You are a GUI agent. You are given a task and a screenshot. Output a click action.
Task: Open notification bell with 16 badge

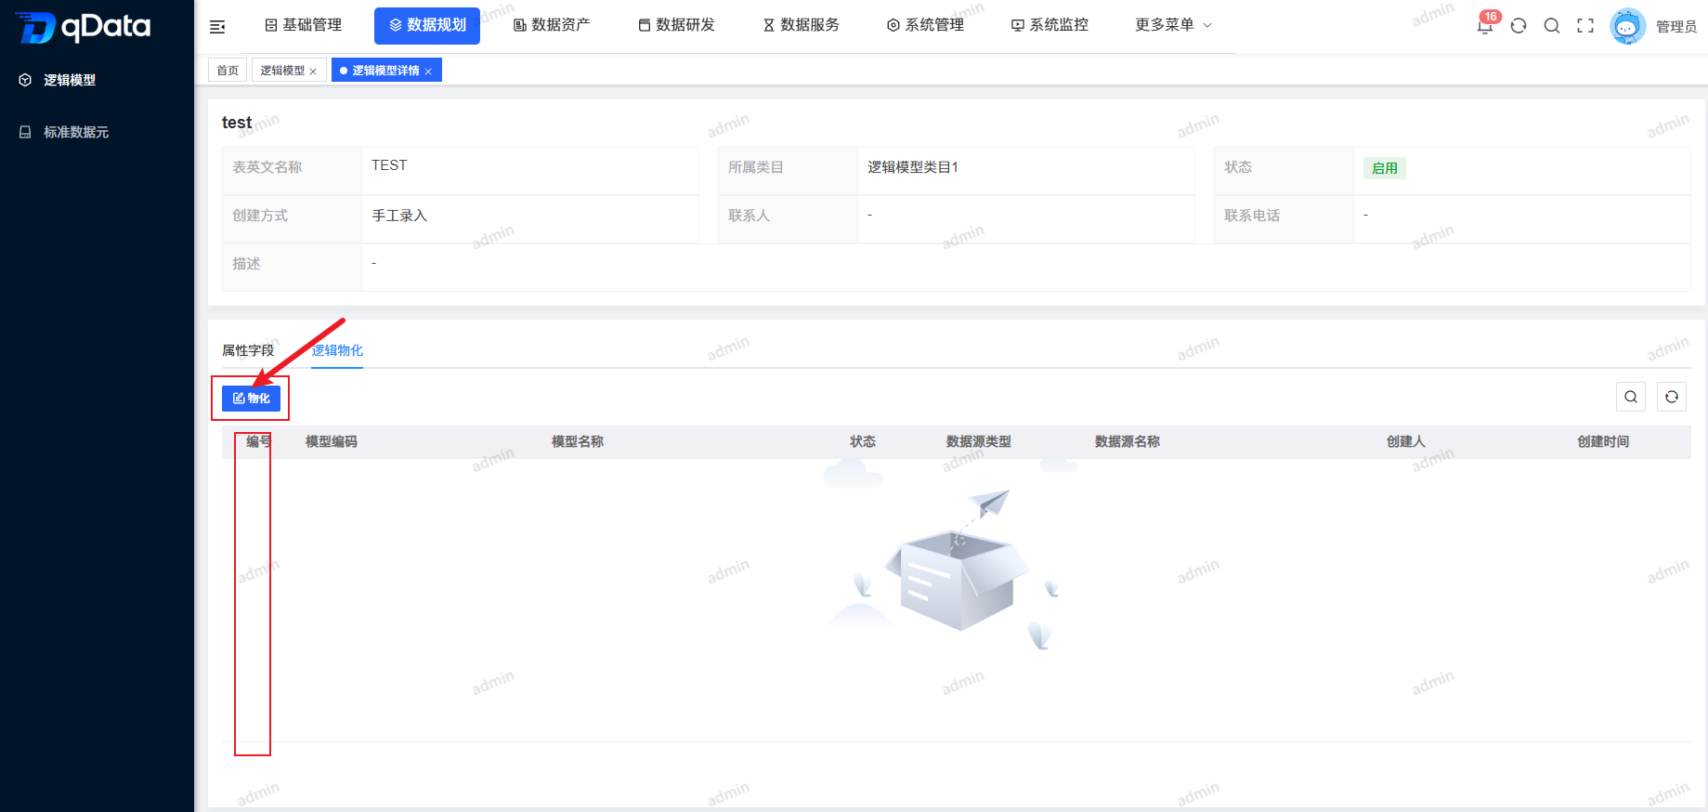(1485, 25)
